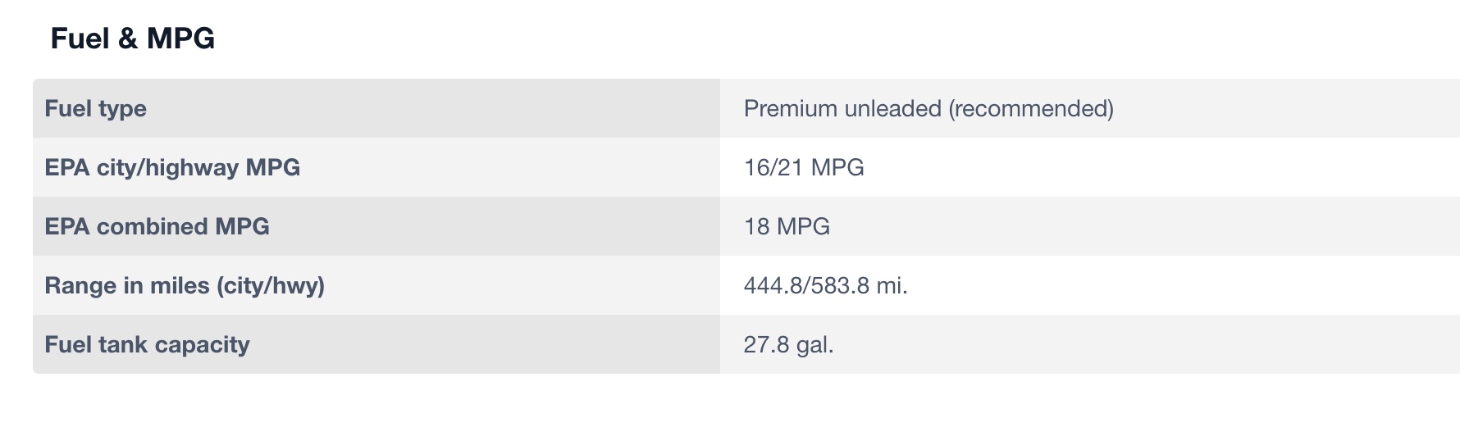1460x441 pixels.
Task: Click the "gal." unit text
Action: (x=814, y=344)
